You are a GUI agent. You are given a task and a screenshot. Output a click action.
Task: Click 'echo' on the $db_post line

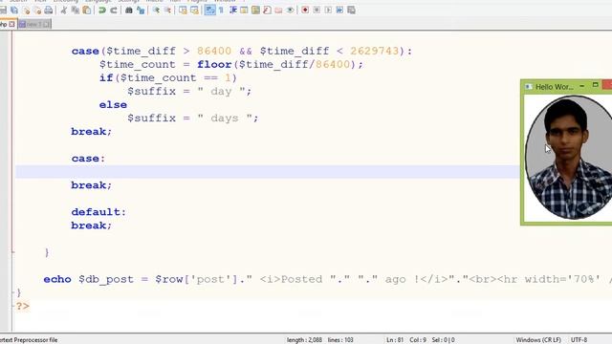(x=57, y=279)
